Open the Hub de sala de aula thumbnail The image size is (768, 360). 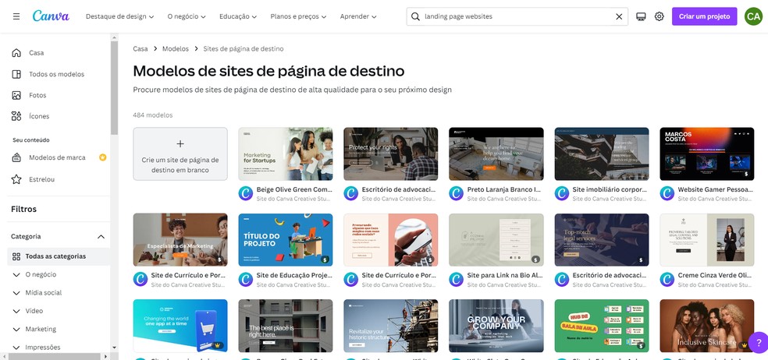pos(602,326)
